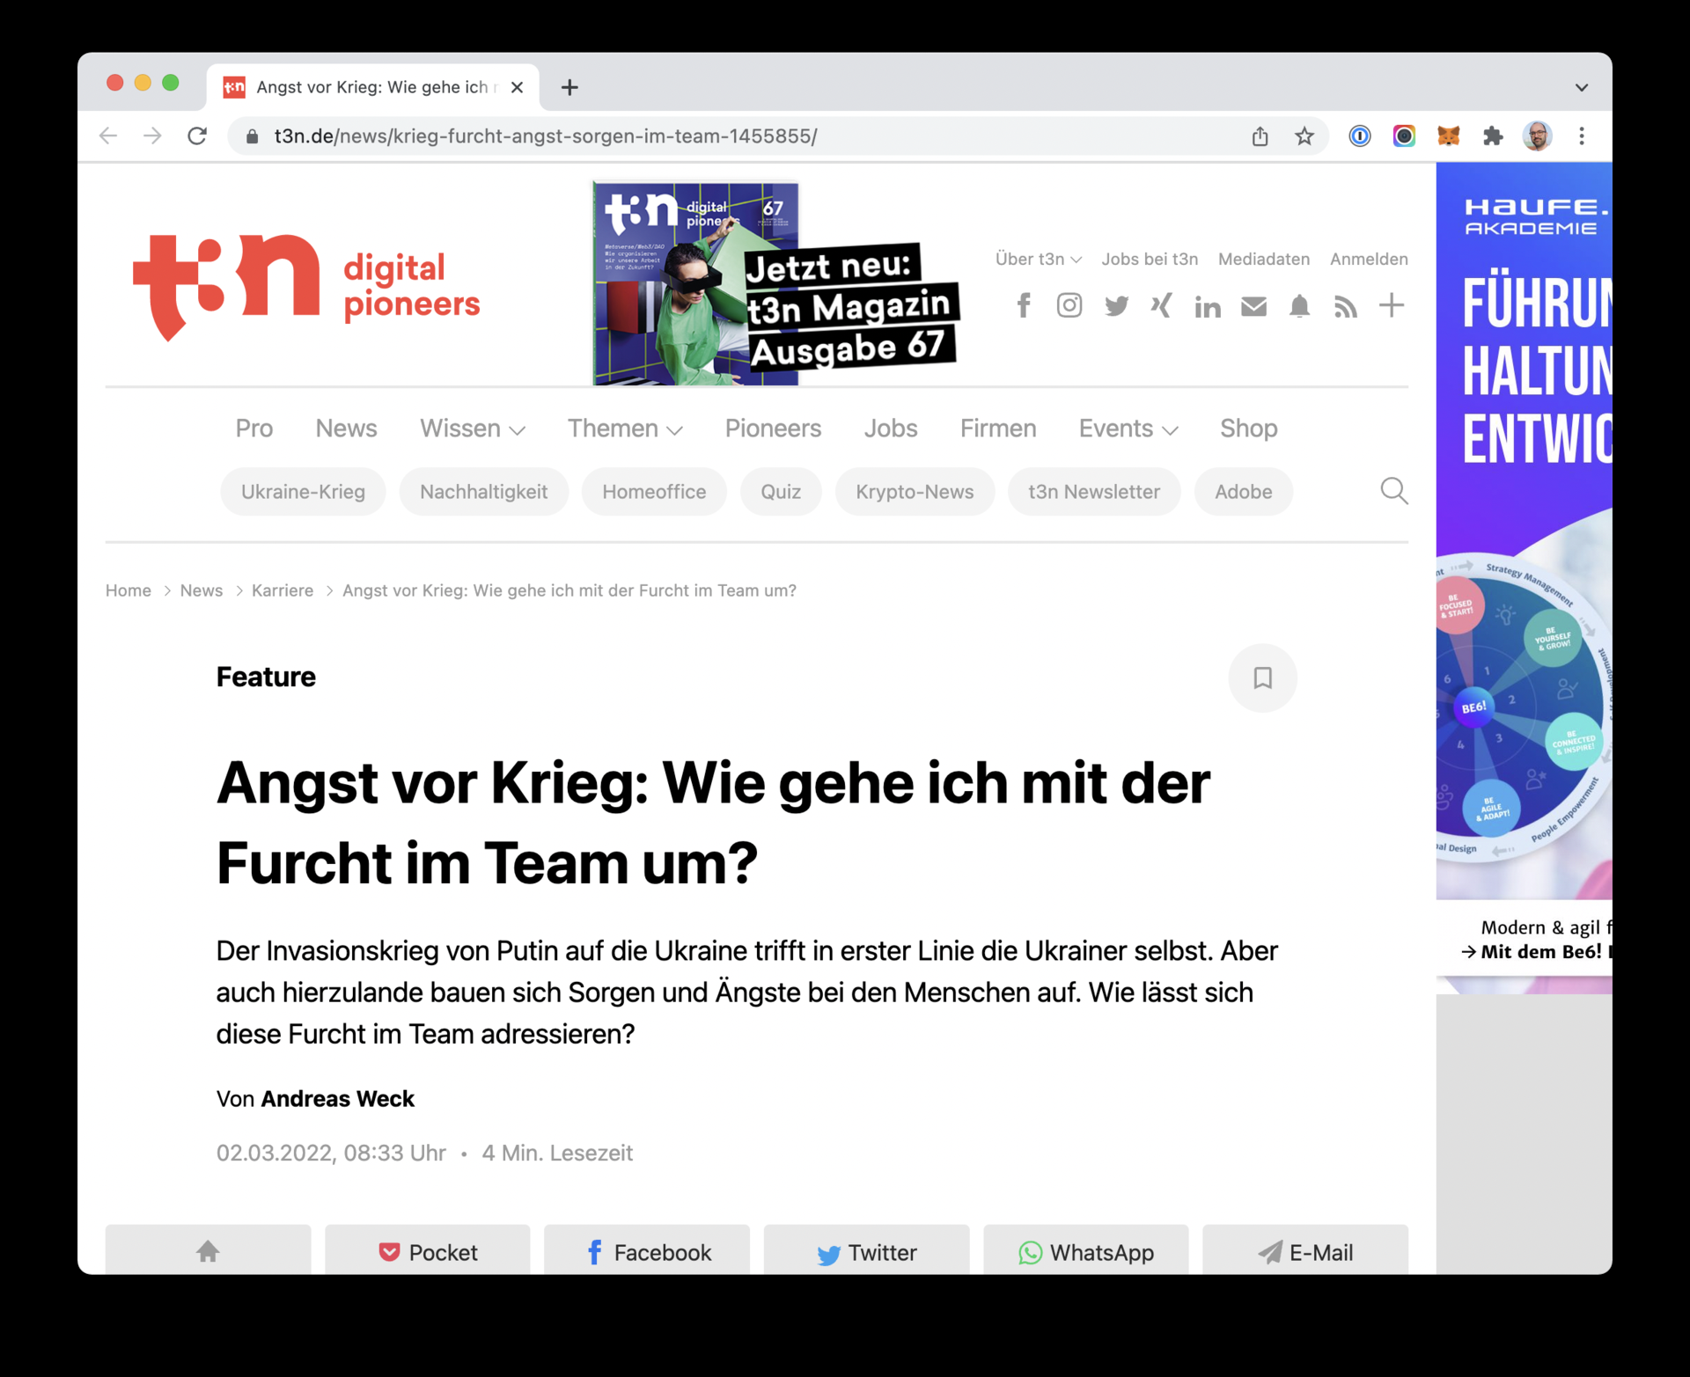
Task: Open site search with the magnifier icon
Action: [1393, 490]
